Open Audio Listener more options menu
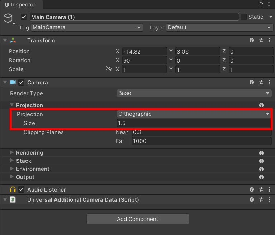This screenshot has width=275, height=235. click(270, 189)
